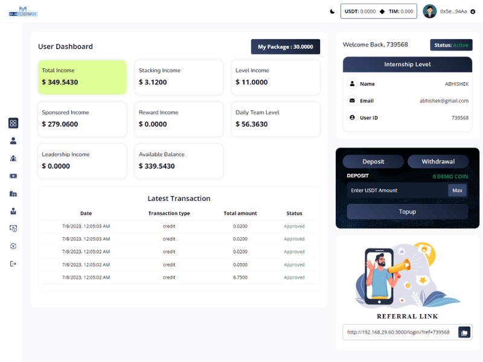Screen dimensions: 483x362
Task: Click the user avatar in the header
Action: (x=430, y=11)
